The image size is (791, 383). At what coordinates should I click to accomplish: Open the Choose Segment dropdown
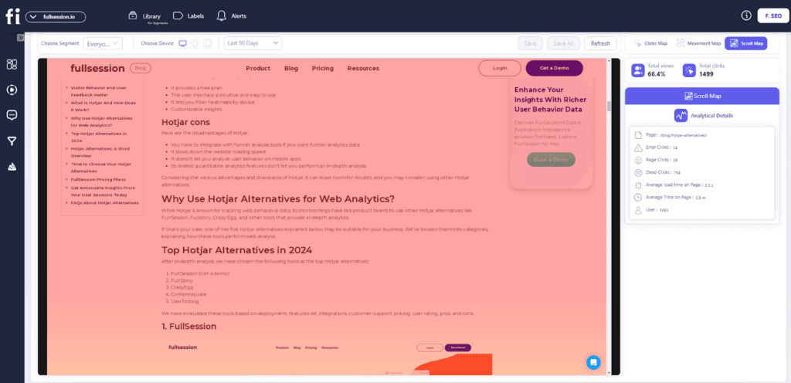102,43
